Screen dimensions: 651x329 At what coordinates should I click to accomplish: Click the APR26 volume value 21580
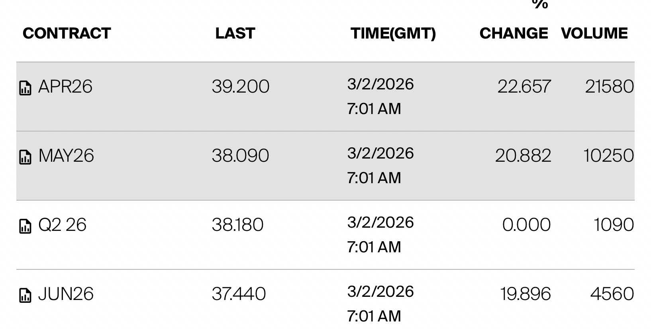[x=609, y=87]
